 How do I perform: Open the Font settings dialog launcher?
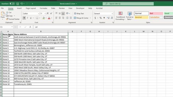tap(53, 22)
